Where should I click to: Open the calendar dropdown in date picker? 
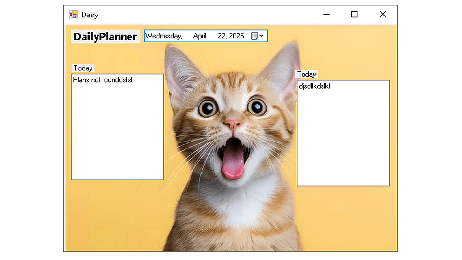point(258,36)
